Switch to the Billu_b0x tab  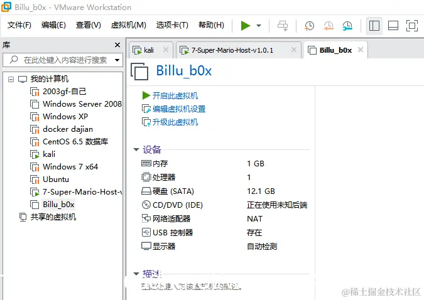pyautogui.click(x=335, y=50)
